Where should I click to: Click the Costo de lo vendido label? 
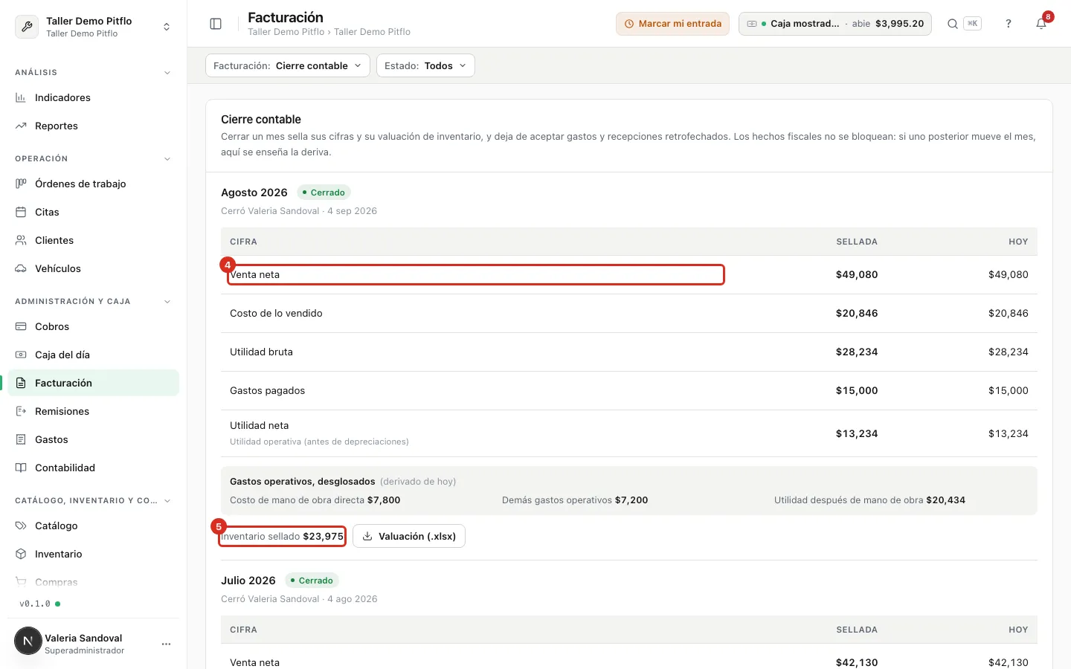[x=276, y=313]
